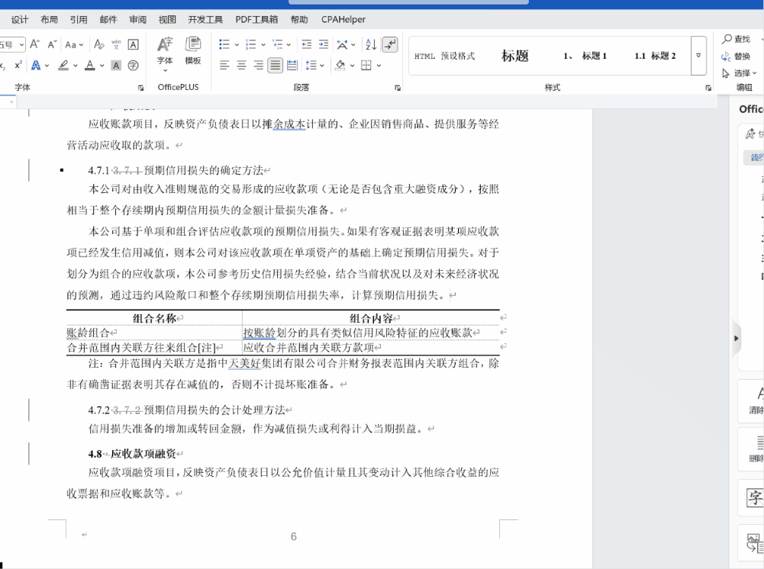The width and height of the screenshot is (764, 569).
Task: Align text right
Action: click(258, 66)
